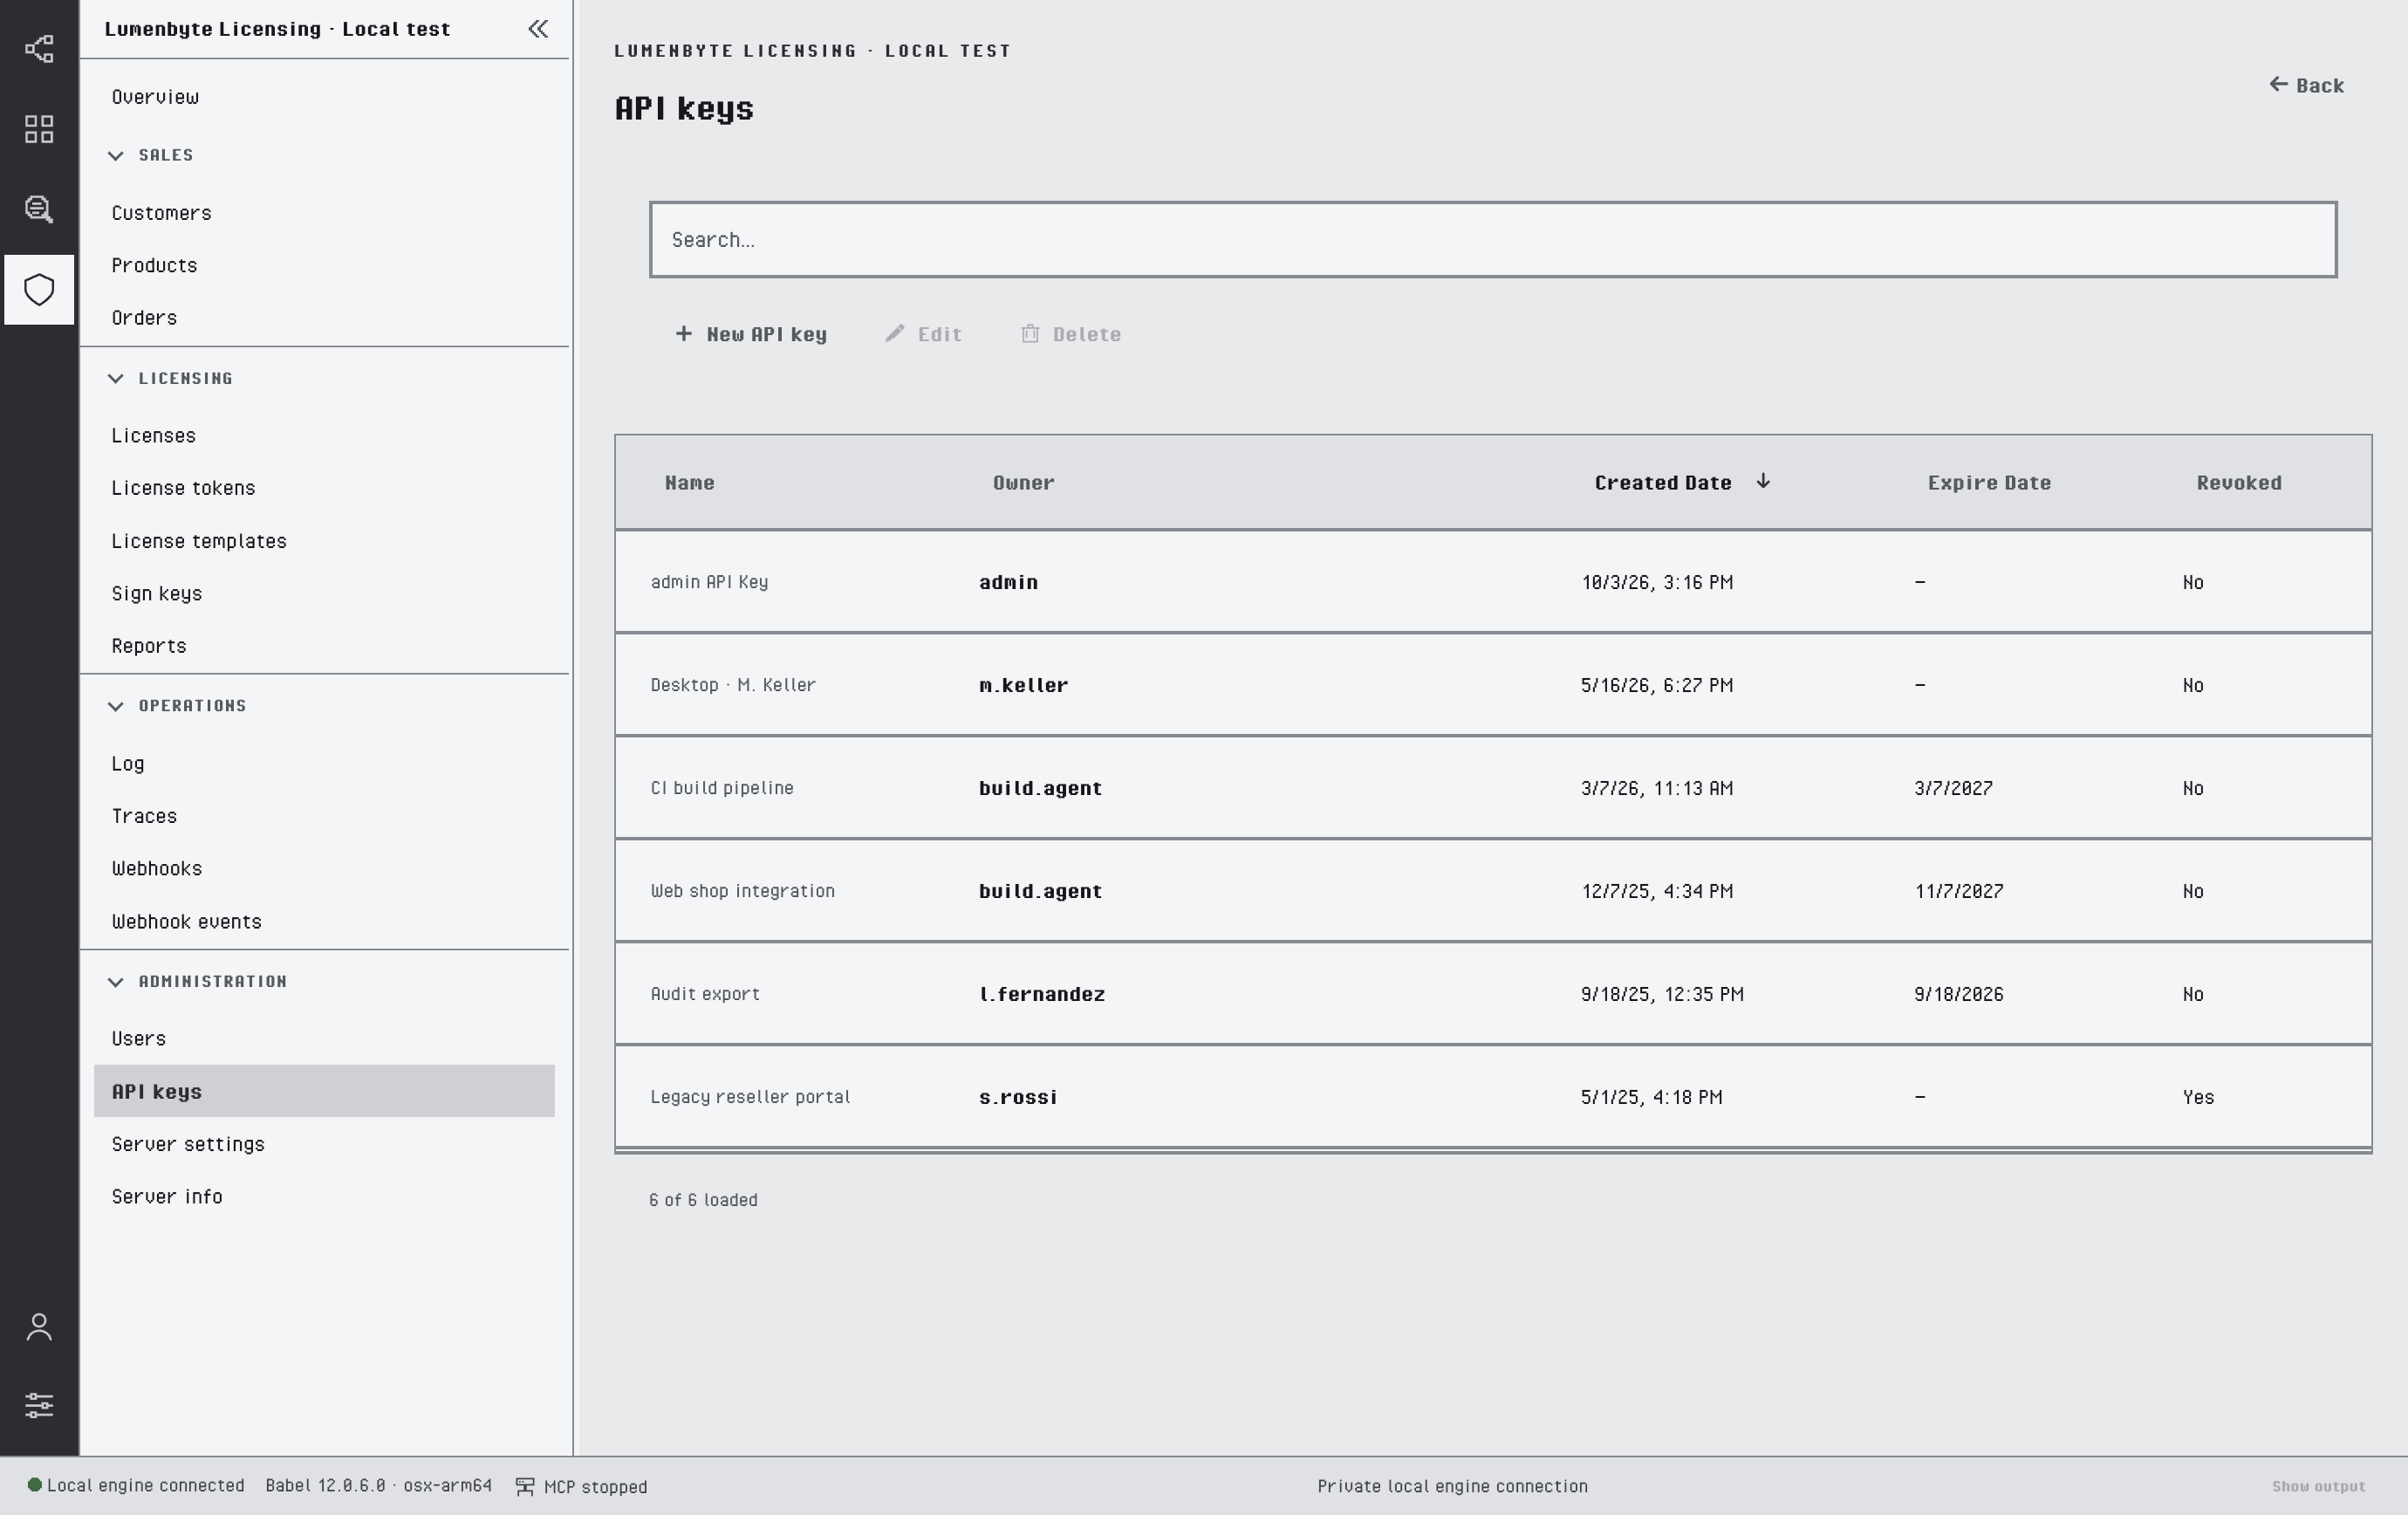Image resolution: width=2408 pixels, height=1515 pixels.
Task: Sort by the Name column header
Action: pyautogui.click(x=689, y=483)
